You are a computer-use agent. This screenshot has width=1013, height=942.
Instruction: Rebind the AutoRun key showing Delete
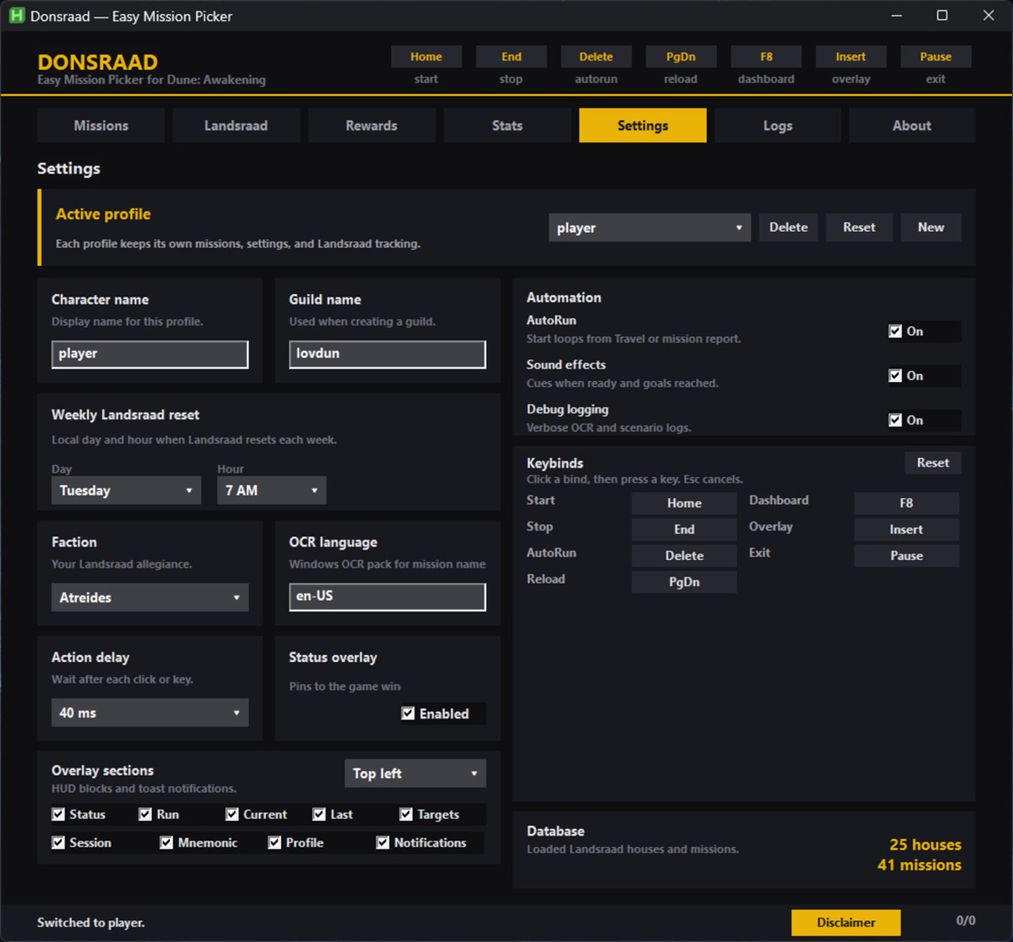click(684, 556)
